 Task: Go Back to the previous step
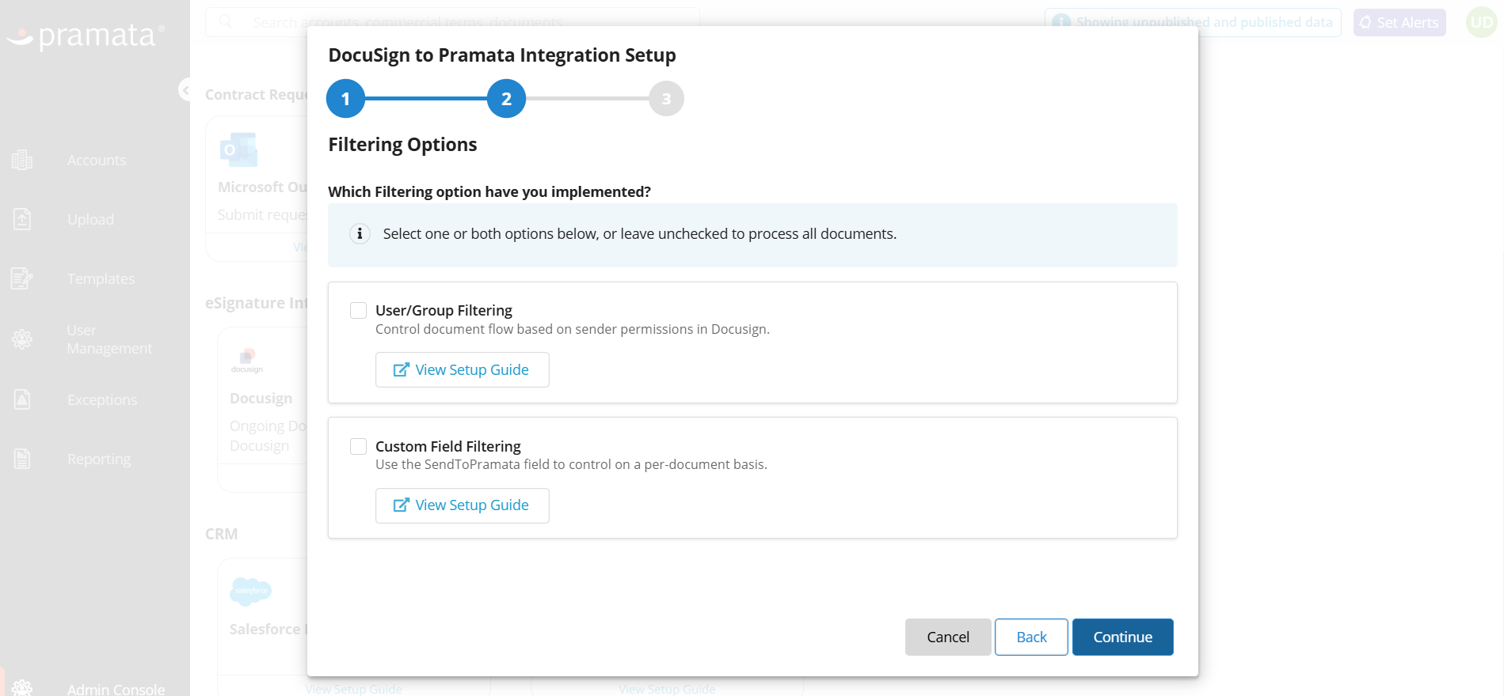(1031, 637)
